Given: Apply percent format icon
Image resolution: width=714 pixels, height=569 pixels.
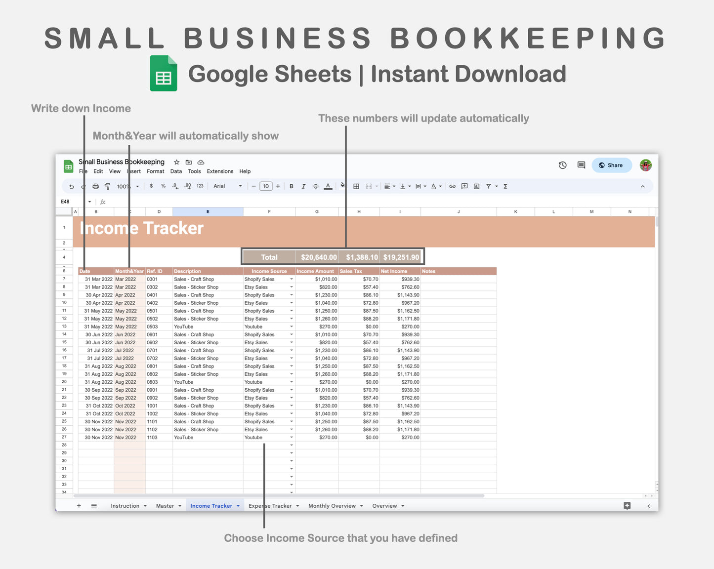Looking at the screenshot, I should coord(163,186).
